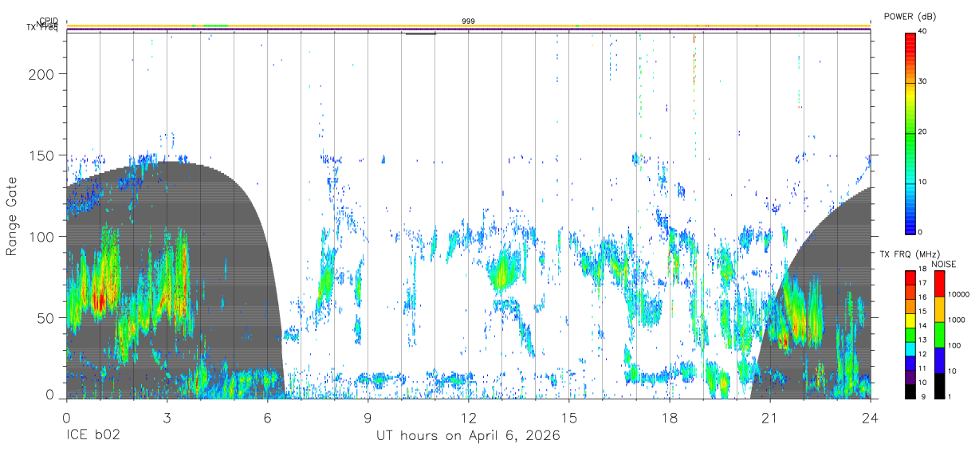Viewport: 979px width, 452px height.
Task: Click the intense red echo near UT hour 1
Action: click(x=98, y=301)
